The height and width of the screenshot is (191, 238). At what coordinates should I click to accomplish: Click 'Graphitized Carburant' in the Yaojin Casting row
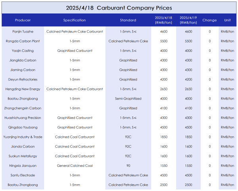[75, 51]
